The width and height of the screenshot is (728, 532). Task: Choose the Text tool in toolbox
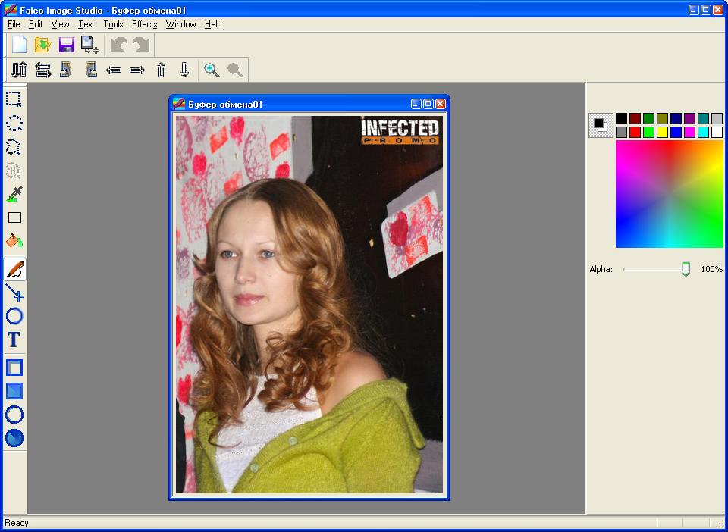(14, 340)
